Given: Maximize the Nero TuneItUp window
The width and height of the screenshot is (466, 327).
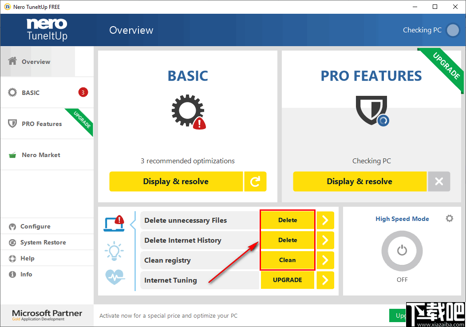Looking at the screenshot, I should click(435, 7).
